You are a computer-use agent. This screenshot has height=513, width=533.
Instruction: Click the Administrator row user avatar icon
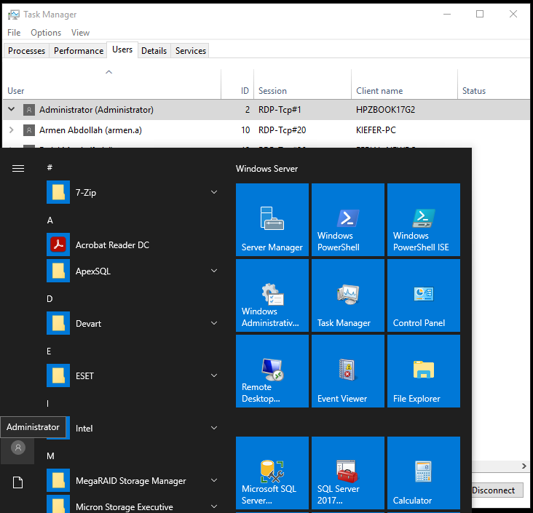tap(29, 110)
